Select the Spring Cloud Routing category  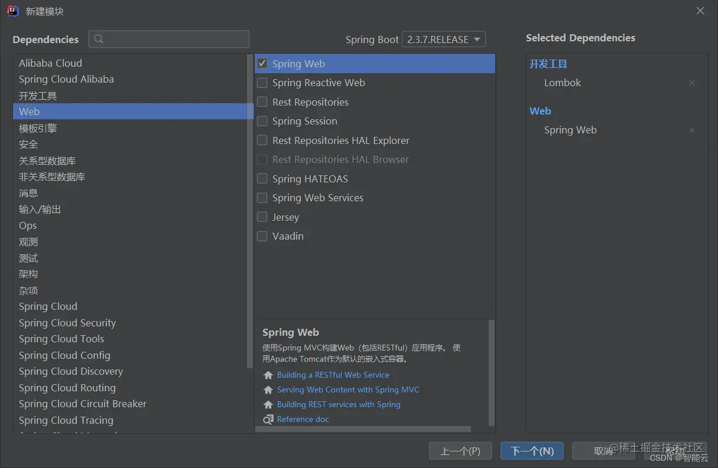[130, 388]
